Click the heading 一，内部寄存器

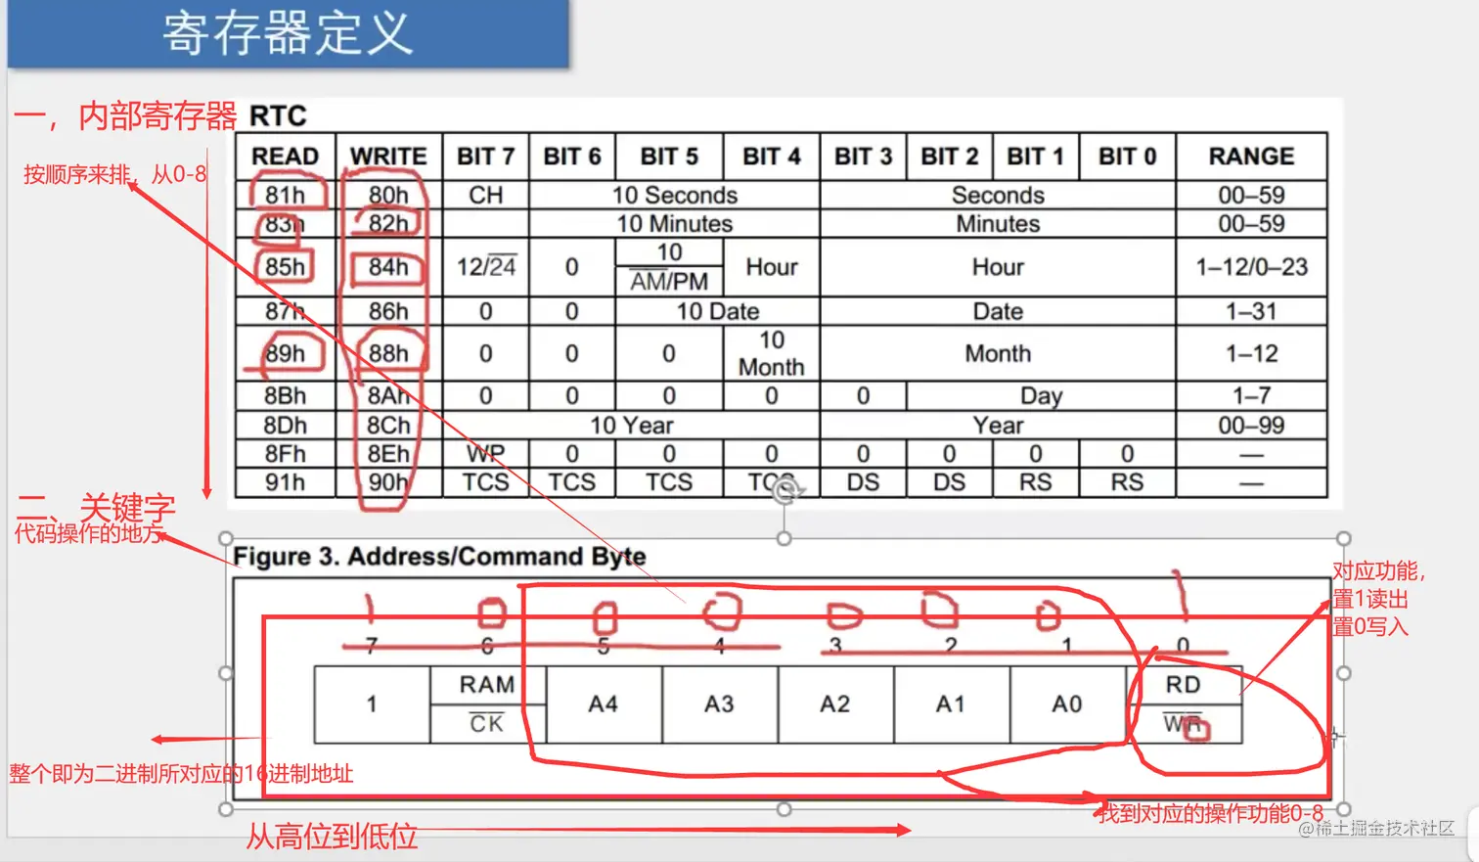pos(125,115)
